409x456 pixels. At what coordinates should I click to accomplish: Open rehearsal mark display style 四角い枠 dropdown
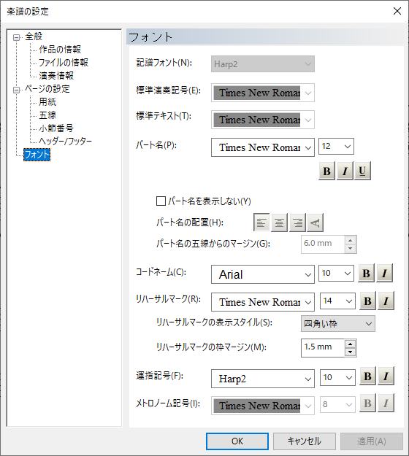[337, 324]
